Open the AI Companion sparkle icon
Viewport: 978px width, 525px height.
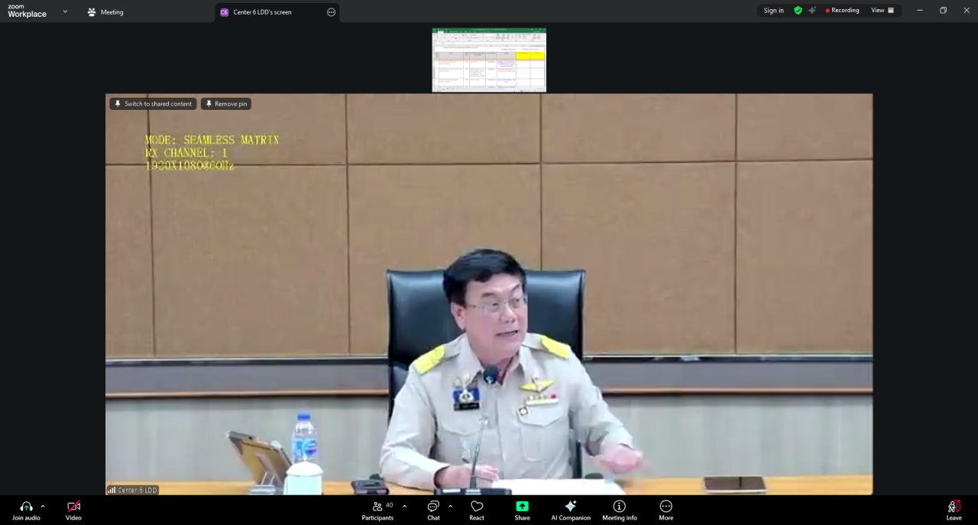tap(570, 506)
